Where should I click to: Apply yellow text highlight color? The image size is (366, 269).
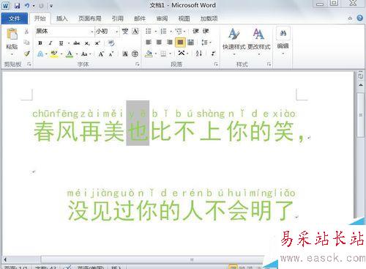pyautogui.click(x=54, y=54)
